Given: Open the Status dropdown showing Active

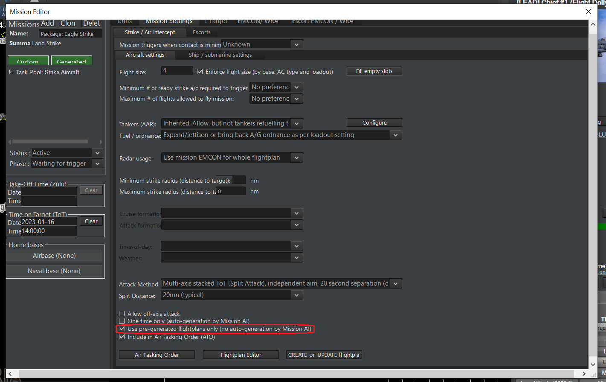Looking at the screenshot, I should click(x=67, y=153).
